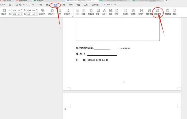The height and width of the screenshot is (119, 187).
Task: Open the 分栏 columns dropdown
Action: pyautogui.click(x=60, y=12)
